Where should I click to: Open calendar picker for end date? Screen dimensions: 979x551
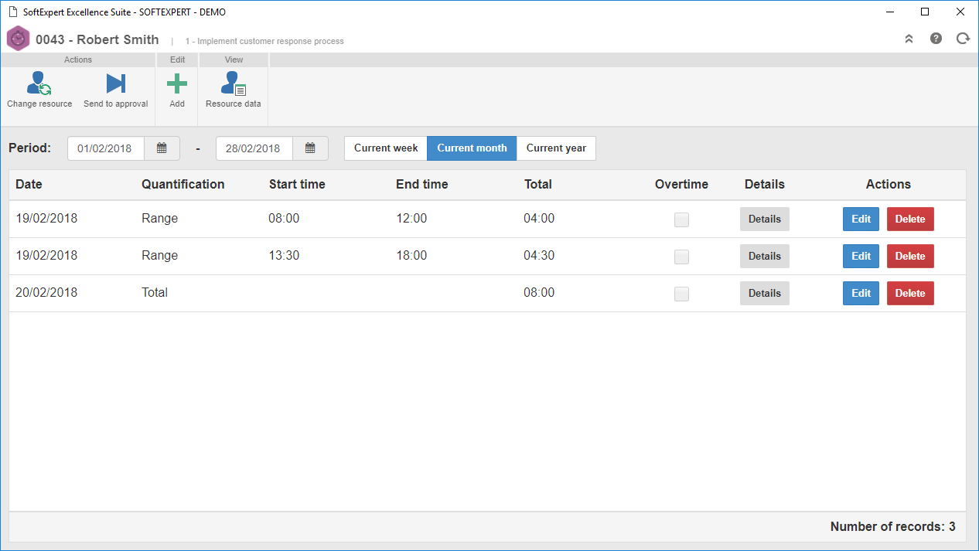[310, 148]
